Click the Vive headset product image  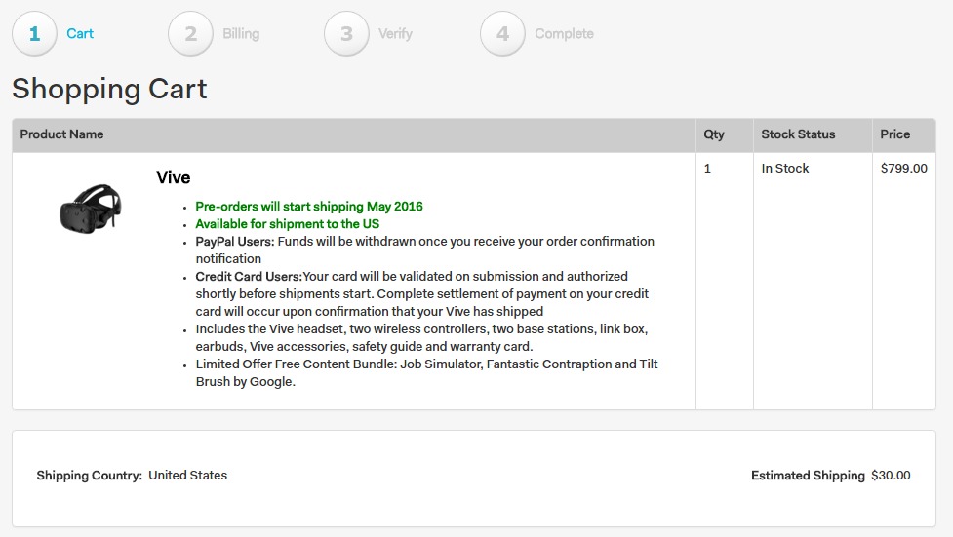[91, 208]
